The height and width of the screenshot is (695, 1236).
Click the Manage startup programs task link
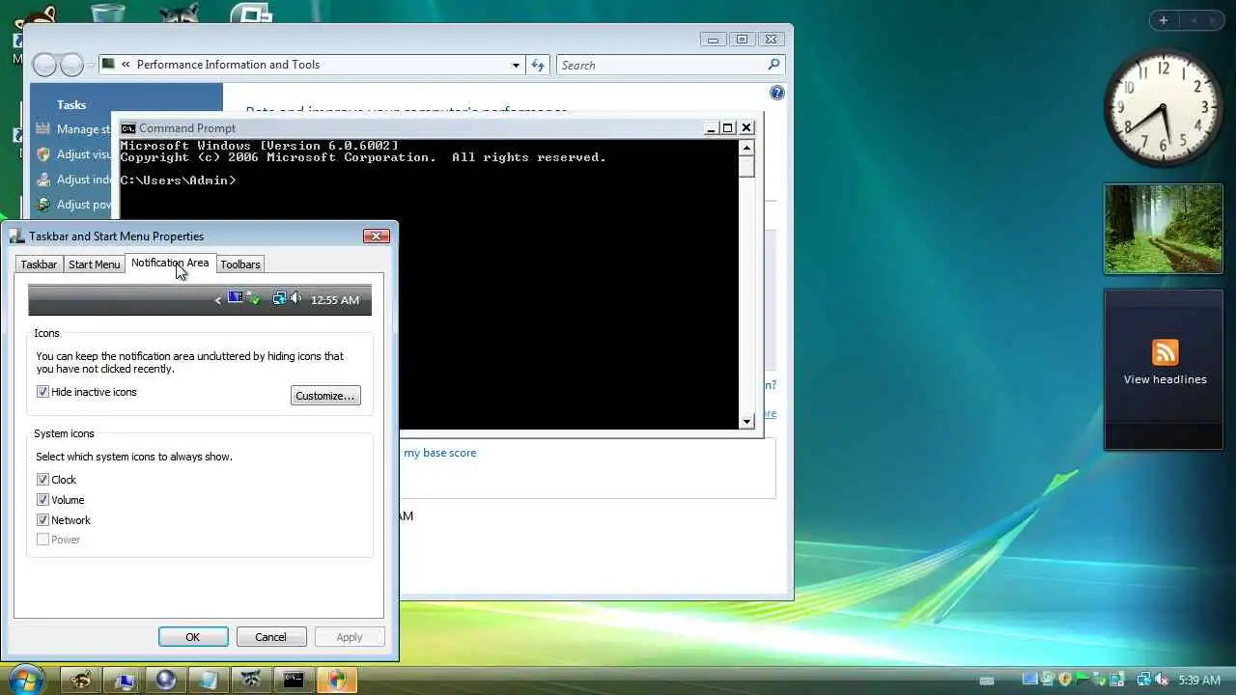tap(84, 128)
